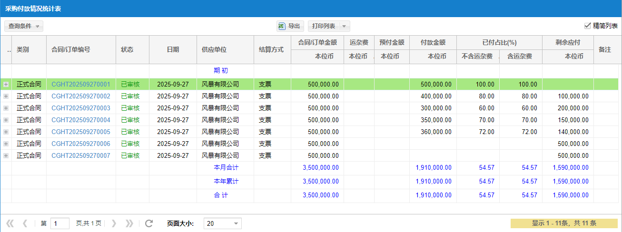622x232 pixels.
Task: Expand row CGHT202509270007 plus icon
Action: tap(6, 155)
